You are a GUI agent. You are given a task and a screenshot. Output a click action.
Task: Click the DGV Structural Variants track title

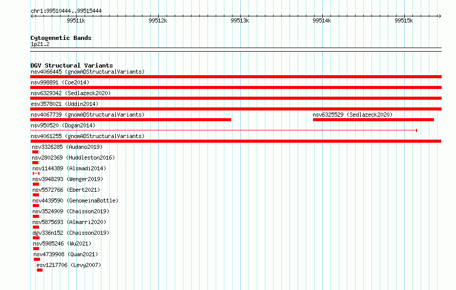(72, 65)
